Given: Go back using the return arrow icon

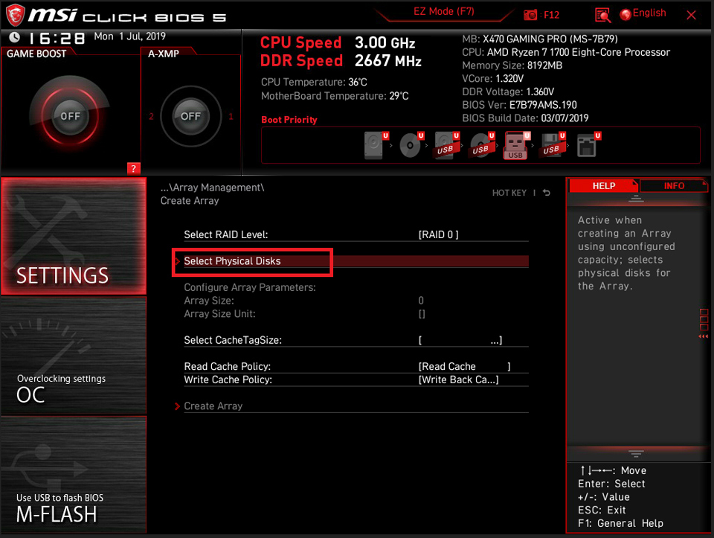Looking at the screenshot, I should click(x=547, y=193).
